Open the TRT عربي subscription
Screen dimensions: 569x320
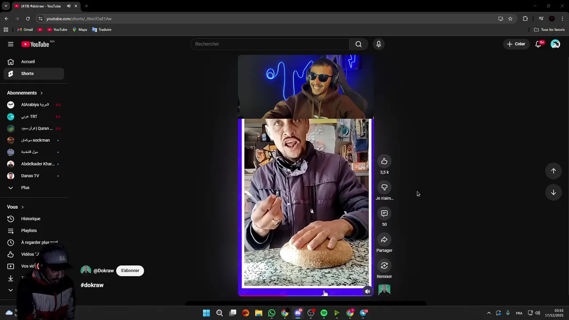pos(34,116)
